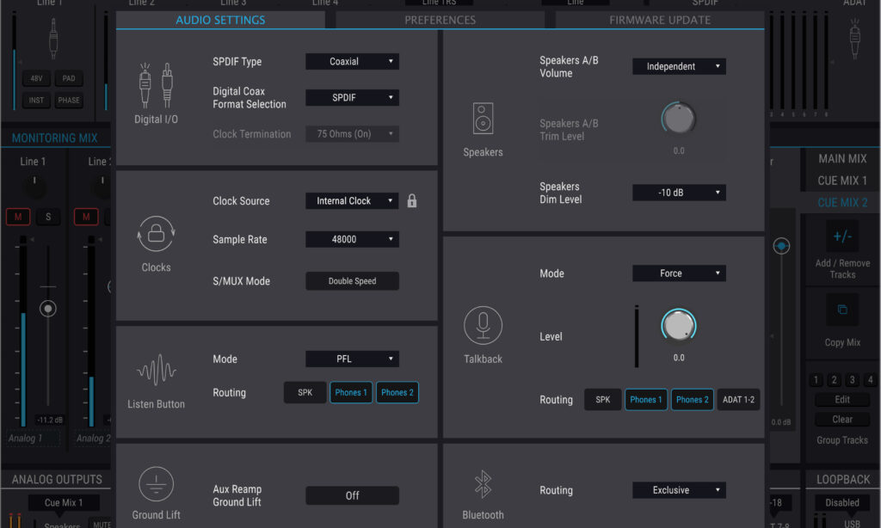Viewport: 881px width, 528px height.
Task: Switch to the Preferences tab
Action: click(x=440, y=21)
